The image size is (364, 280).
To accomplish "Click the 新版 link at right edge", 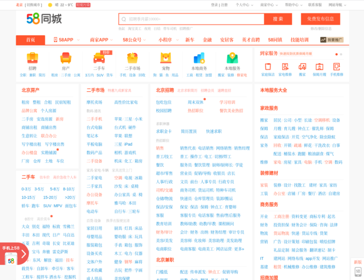I will tap(358, 262).
